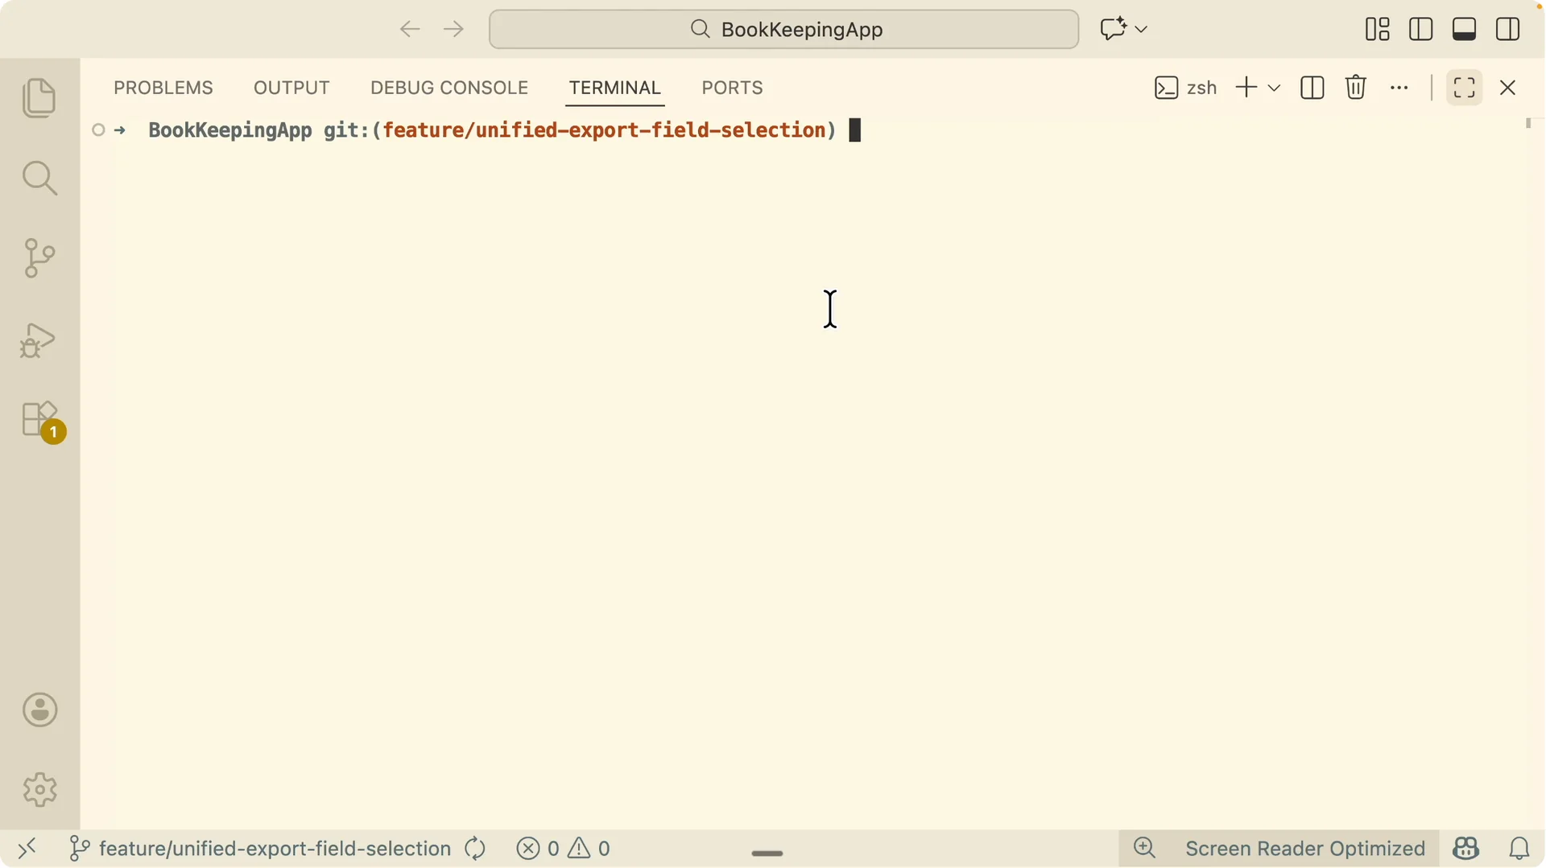Split the terminal
This screenshot has height=868, width=1546.
tap(1312, 88)
